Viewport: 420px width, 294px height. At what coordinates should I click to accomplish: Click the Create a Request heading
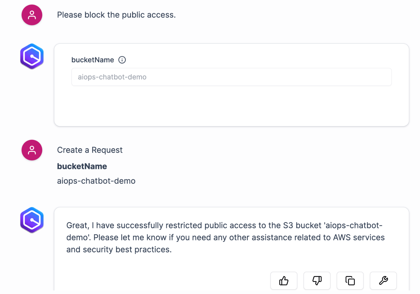point(90,150)
